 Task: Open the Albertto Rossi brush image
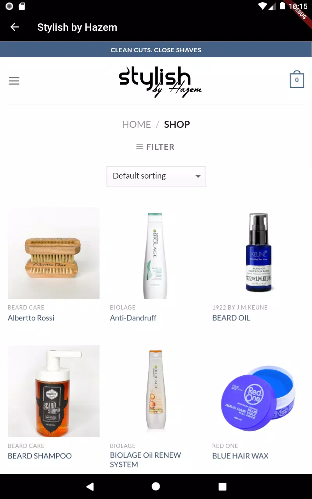[x=54, y=253]
